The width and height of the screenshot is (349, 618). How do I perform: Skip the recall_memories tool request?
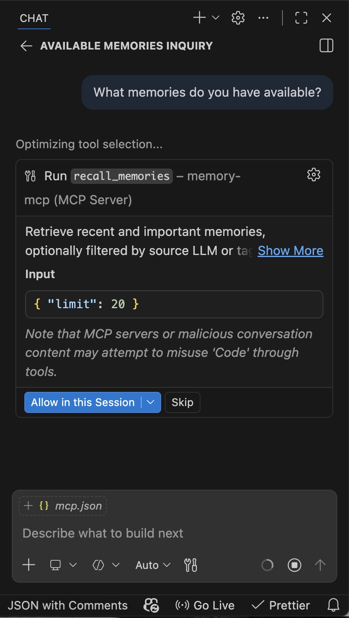coord(182,402)
